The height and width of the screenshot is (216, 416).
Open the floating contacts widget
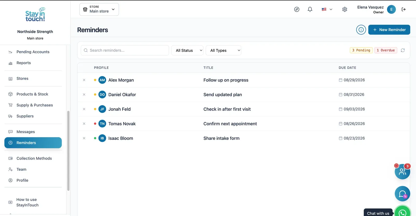[402, 171]
